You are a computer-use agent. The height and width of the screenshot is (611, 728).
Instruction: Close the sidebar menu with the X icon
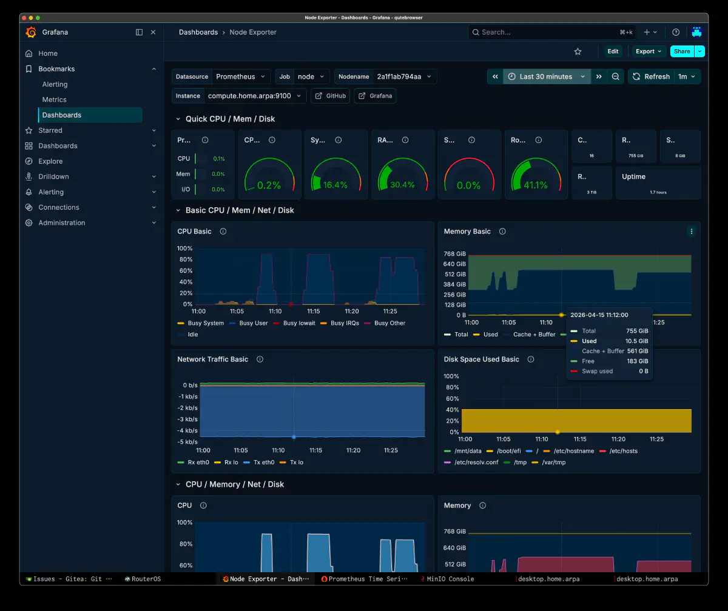[153, 32]
